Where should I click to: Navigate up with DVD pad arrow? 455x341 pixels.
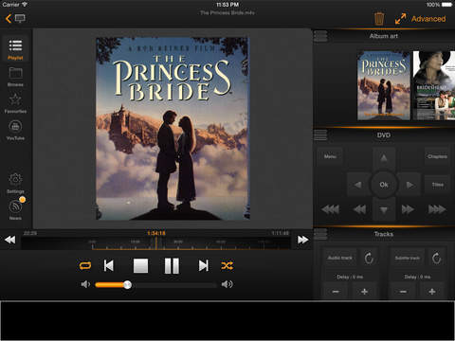pyautogui.click(x=384, y=158)
